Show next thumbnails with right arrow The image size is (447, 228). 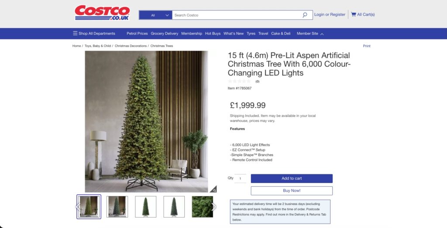pyautogui.click(x=214, y=207)
